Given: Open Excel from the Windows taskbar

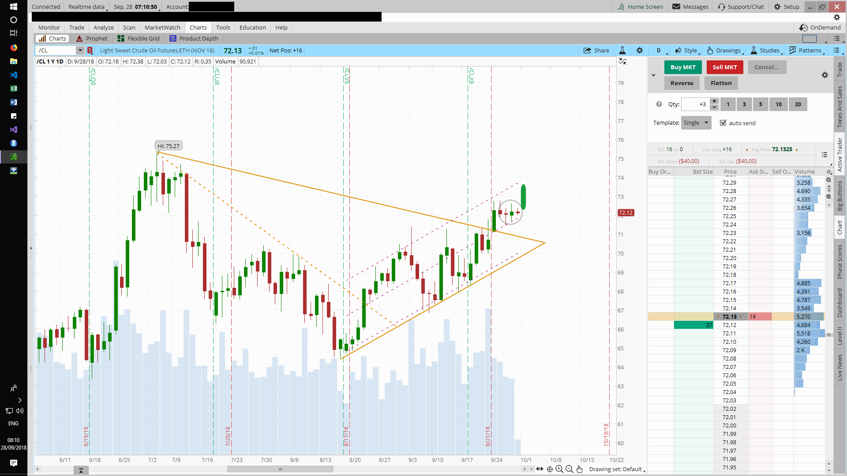Looking at the screenshot, I should tap(14, 88).
